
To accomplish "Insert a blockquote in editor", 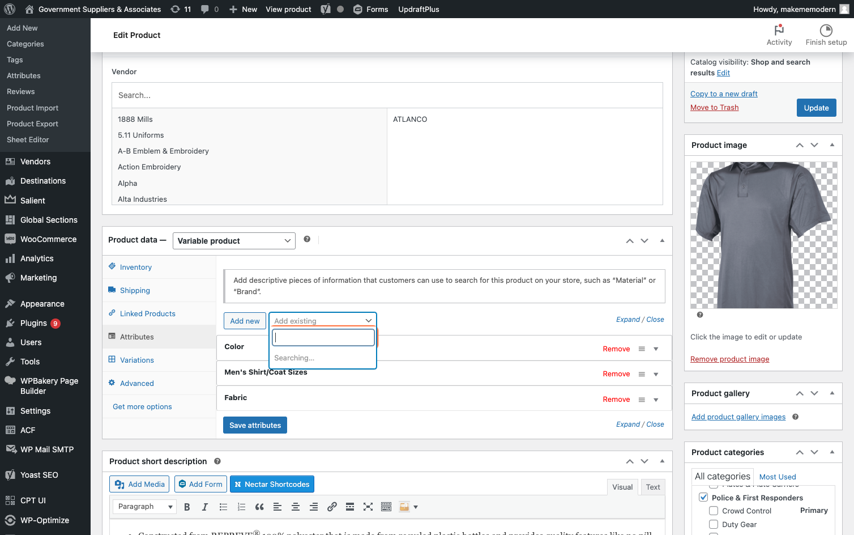I will (x=259, y=507).
